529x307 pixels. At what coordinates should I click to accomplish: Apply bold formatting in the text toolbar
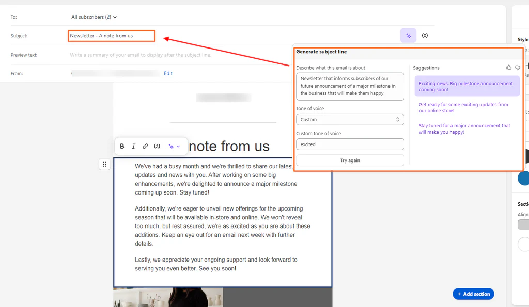coord(122,146)
